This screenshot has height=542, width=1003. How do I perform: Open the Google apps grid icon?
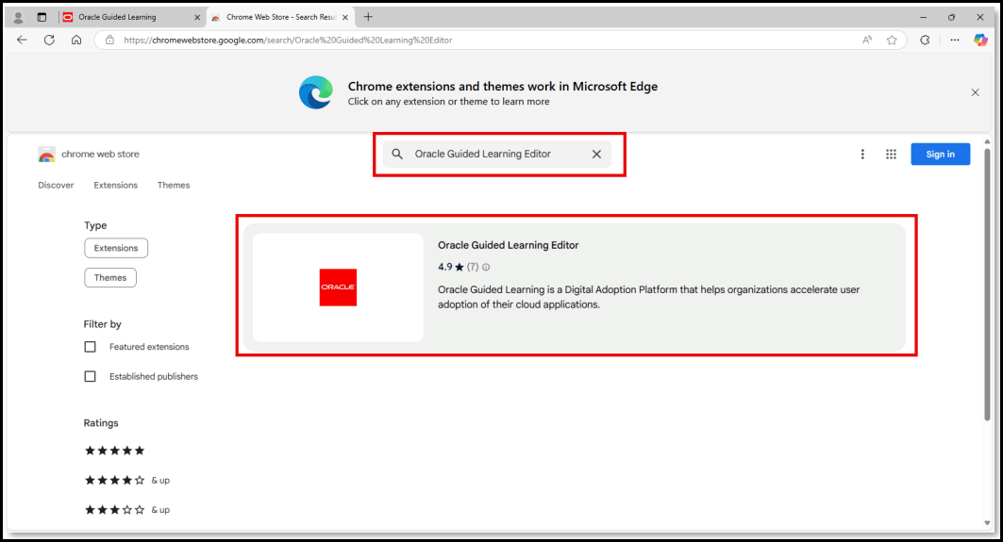tap(891, 154)
